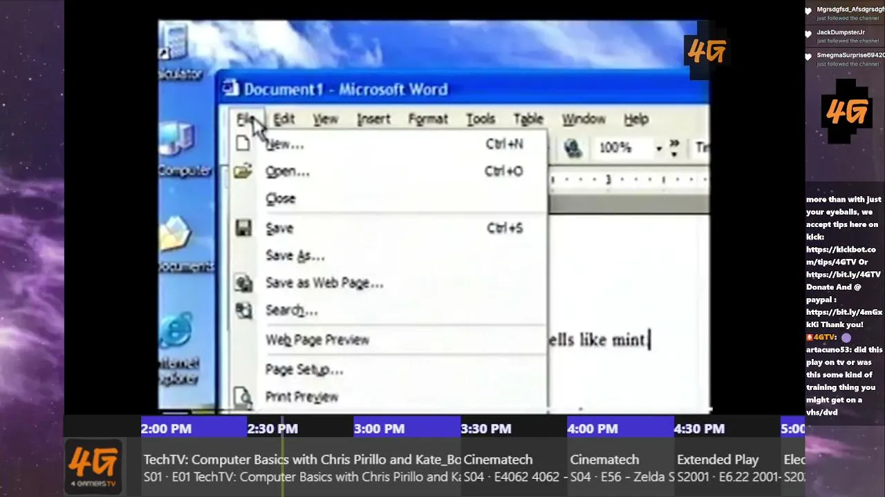Click the artacuno53 username in chat

pos(829,350)
